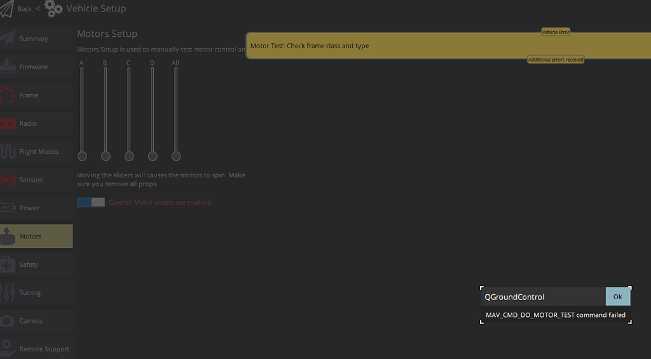Open the Camera setup icon

click(x=8, y=321)
